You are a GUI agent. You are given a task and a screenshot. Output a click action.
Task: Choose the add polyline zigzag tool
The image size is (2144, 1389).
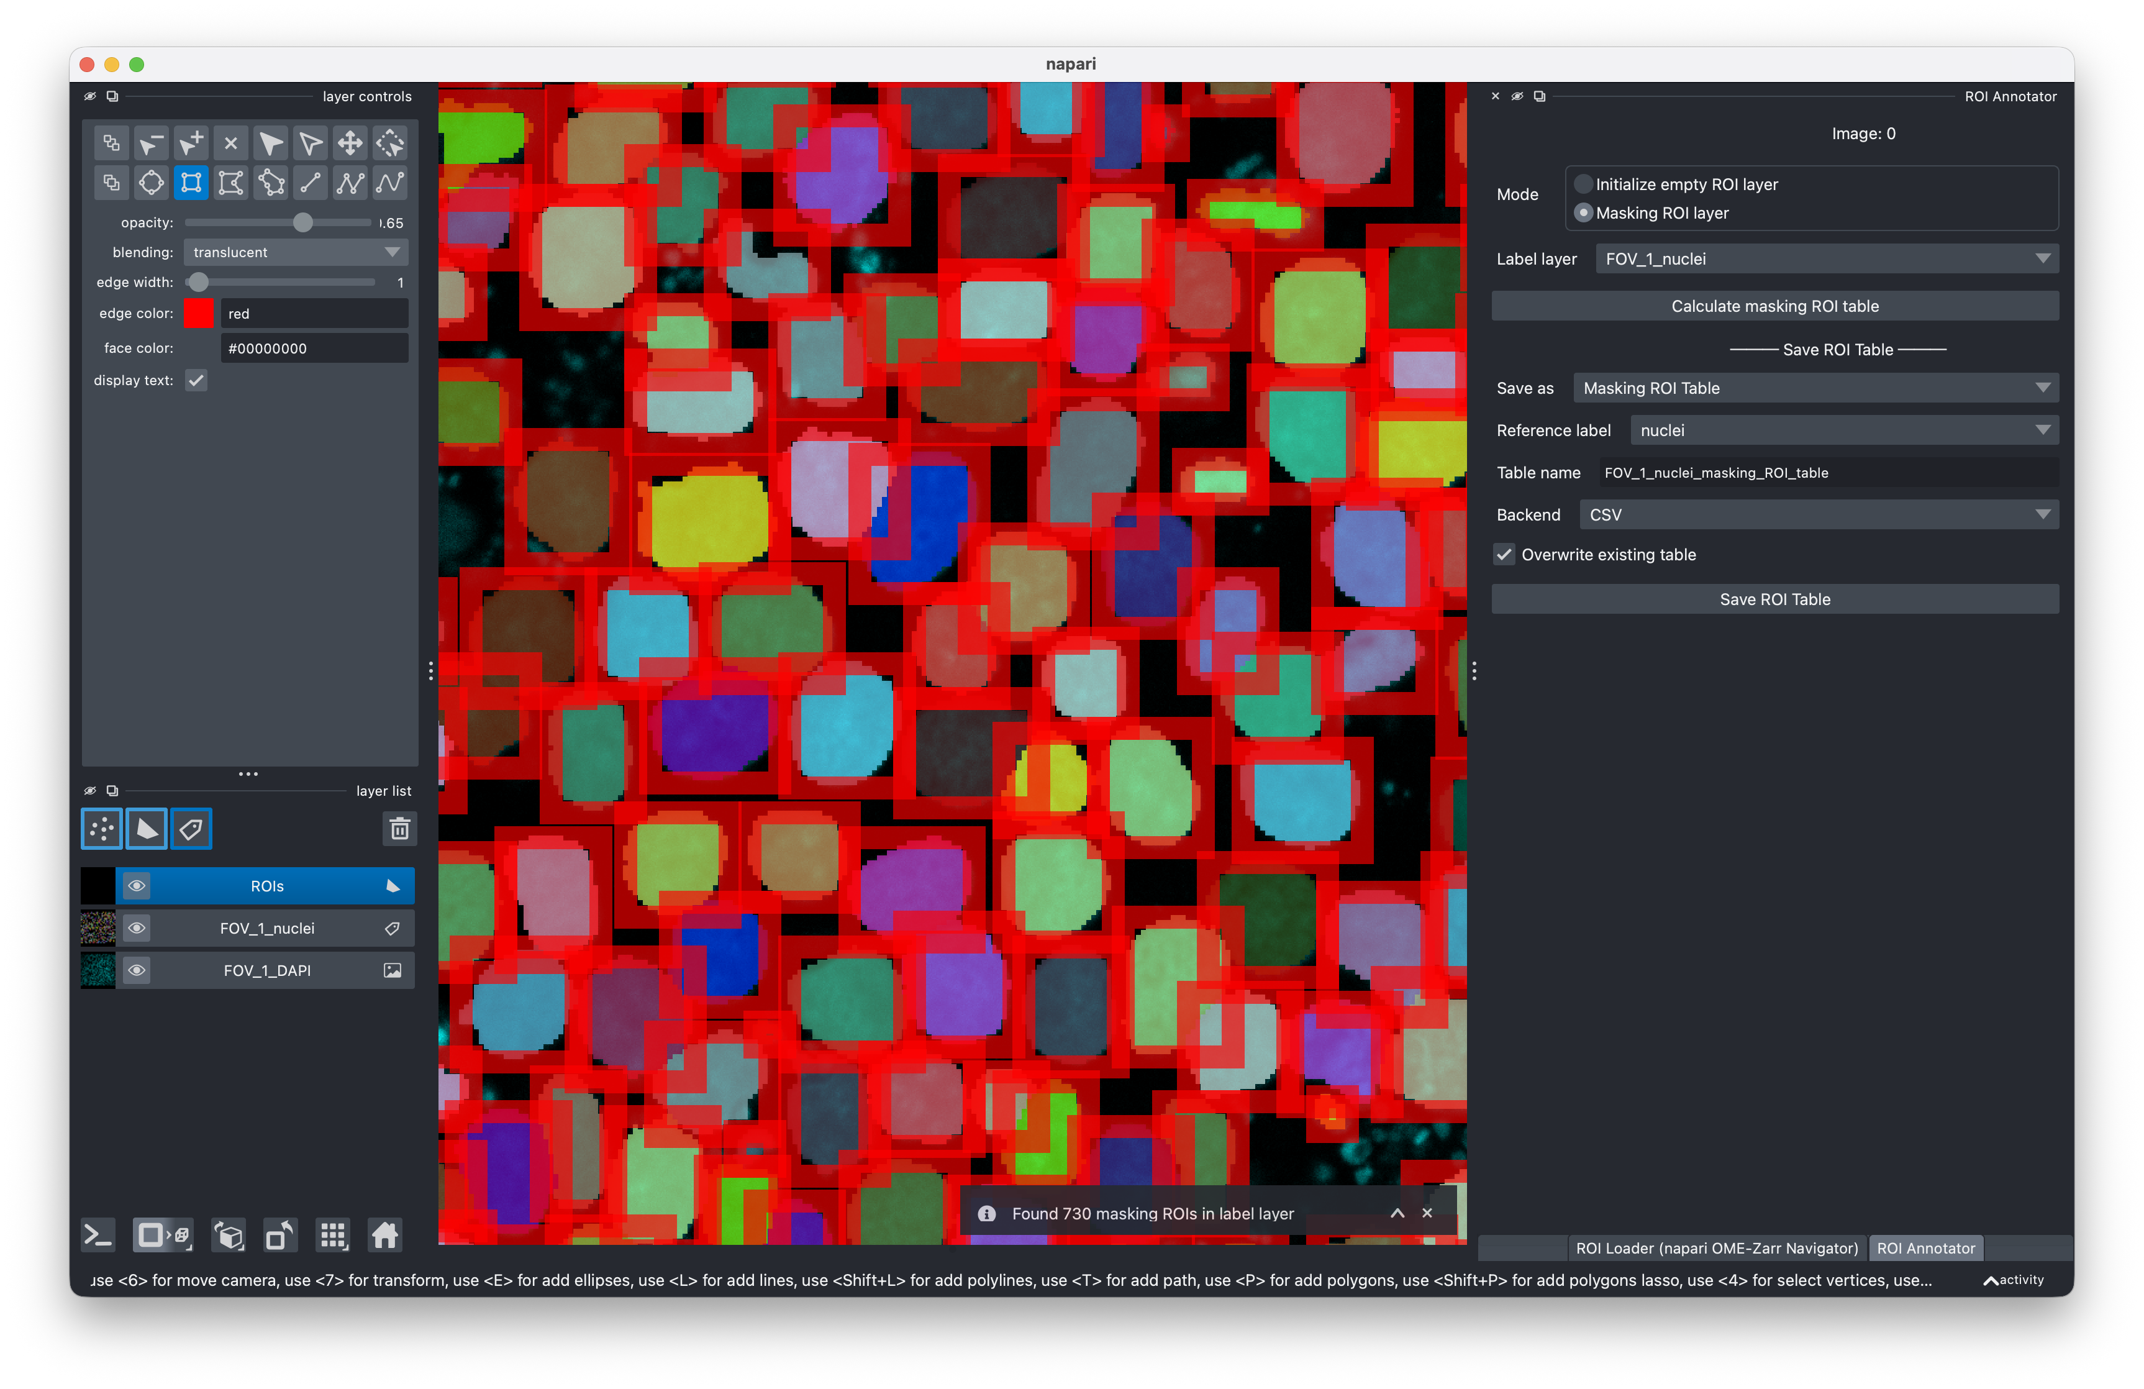pyautogui.click(x=350, y=183)
